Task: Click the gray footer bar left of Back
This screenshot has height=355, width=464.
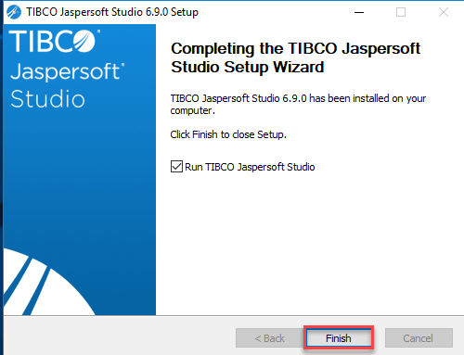Action: [x=119, y=336]
